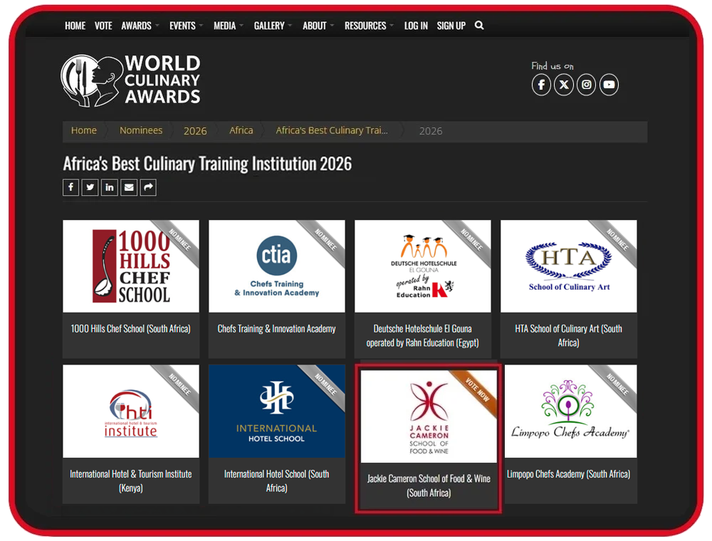
Task: Open the Instagram icon under Find us on
Action: point(586,85)
